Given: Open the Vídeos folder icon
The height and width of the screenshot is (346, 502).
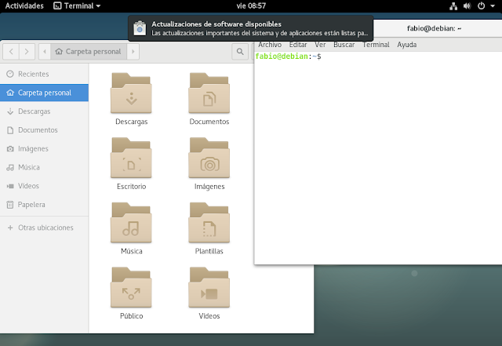Looking at the screenshot, I should (209, 287).
